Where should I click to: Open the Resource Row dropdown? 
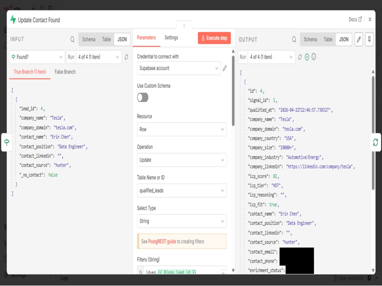tap(182, 129)
